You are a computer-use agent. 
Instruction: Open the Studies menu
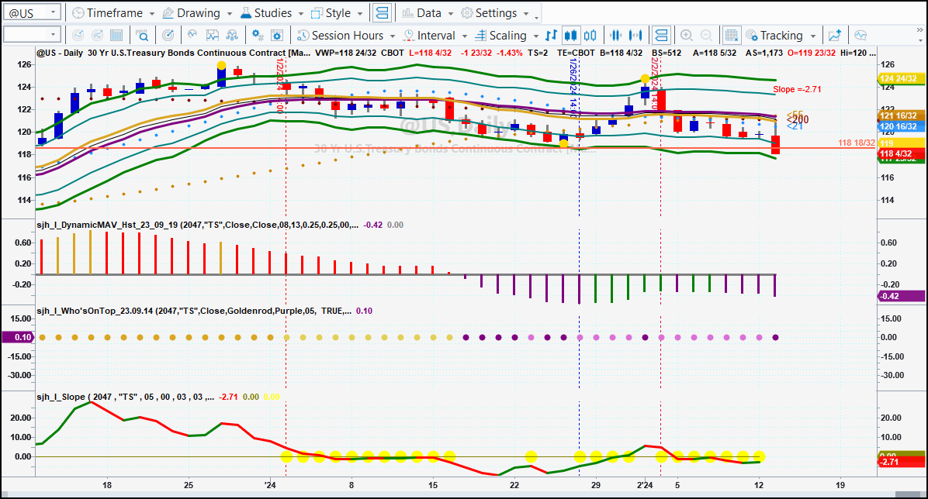click(272, 12)
